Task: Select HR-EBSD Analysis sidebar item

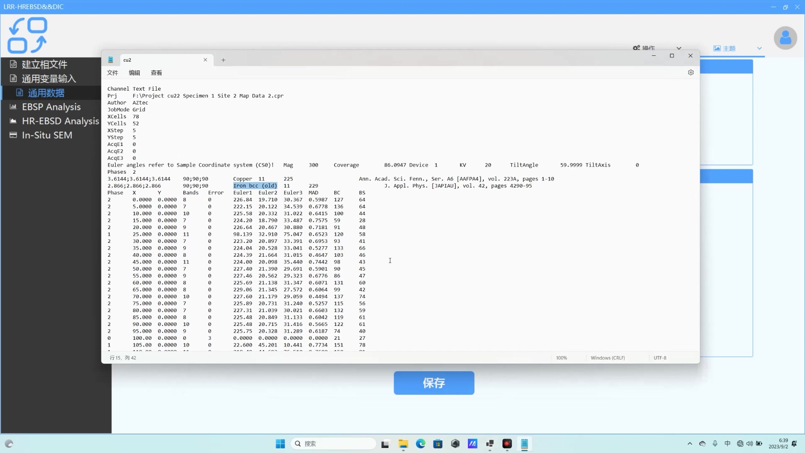Action: (60, 121)
